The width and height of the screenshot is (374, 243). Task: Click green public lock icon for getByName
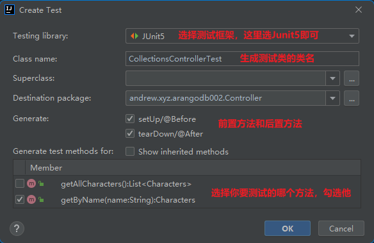(41, 199)
